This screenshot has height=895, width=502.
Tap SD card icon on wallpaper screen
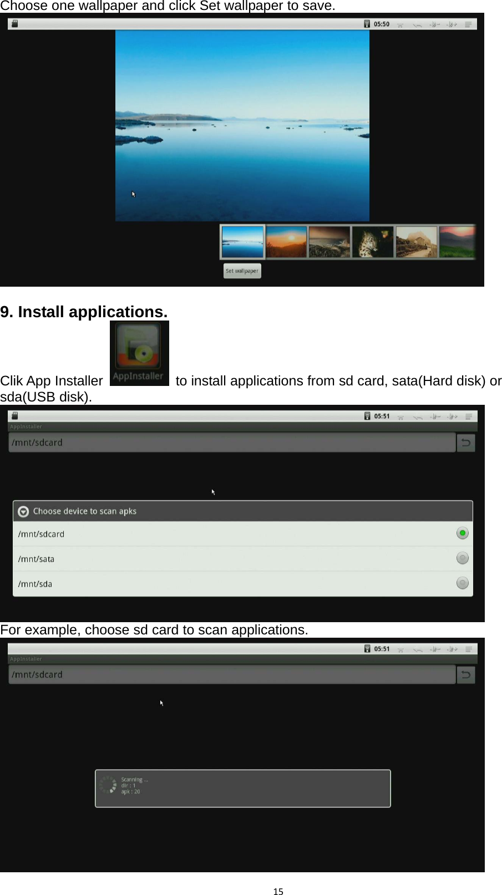pos(15,24)
